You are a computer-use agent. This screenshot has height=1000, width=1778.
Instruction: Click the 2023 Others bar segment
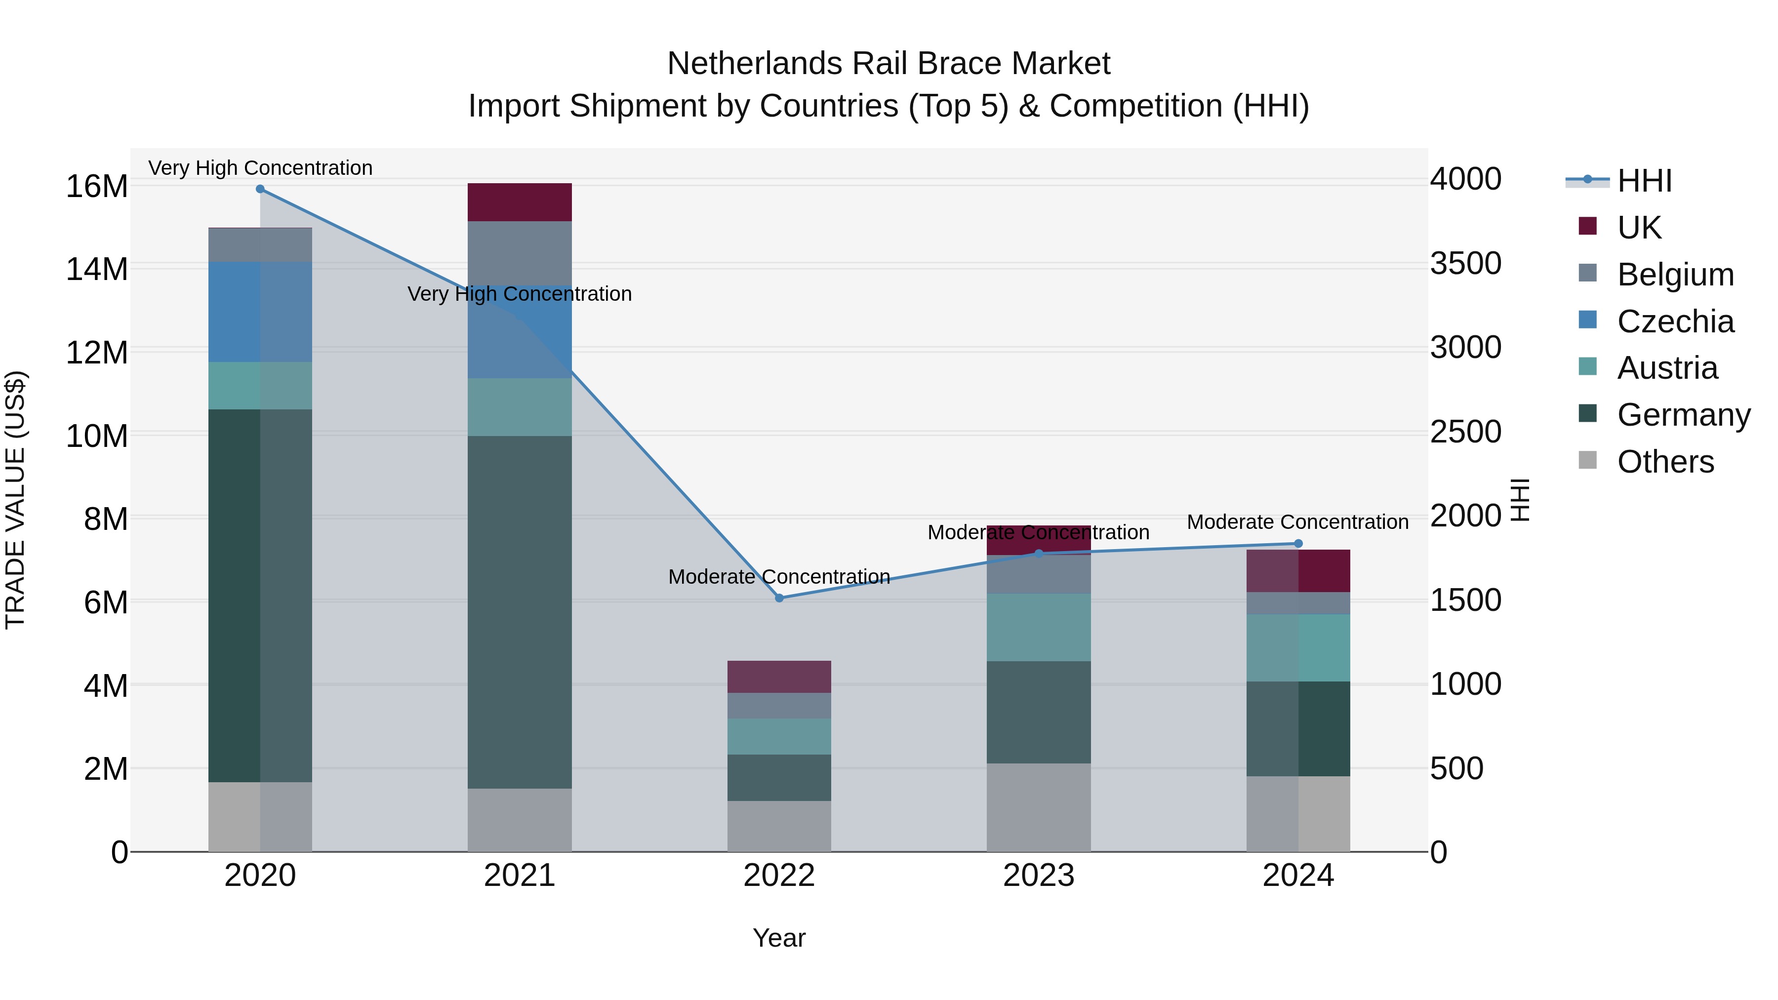[x=1039, y=807]
